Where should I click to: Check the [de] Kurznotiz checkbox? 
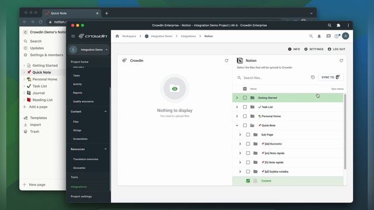click(x=248, y=144)
